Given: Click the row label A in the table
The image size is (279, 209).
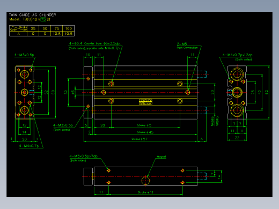Looking at the screenshot, I should point(18,34).
